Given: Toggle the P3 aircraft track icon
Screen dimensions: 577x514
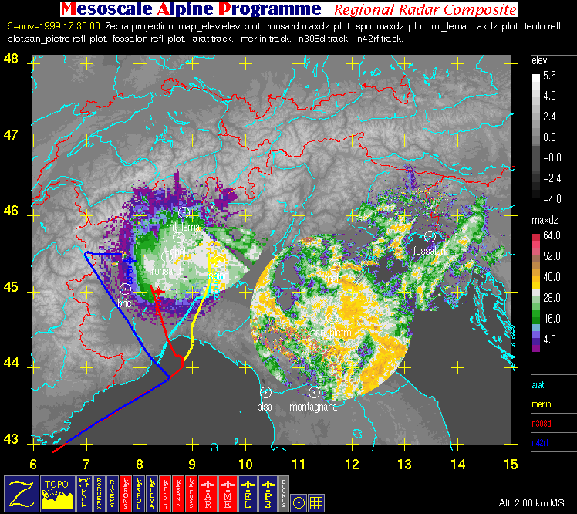Looking at the screenshot, I should pos(268,493).
